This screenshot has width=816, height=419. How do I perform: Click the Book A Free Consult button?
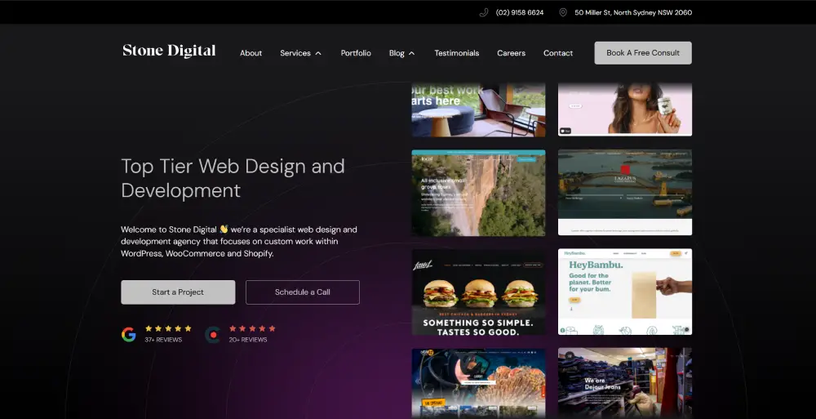pyautogui.click(x=643, y=53)
